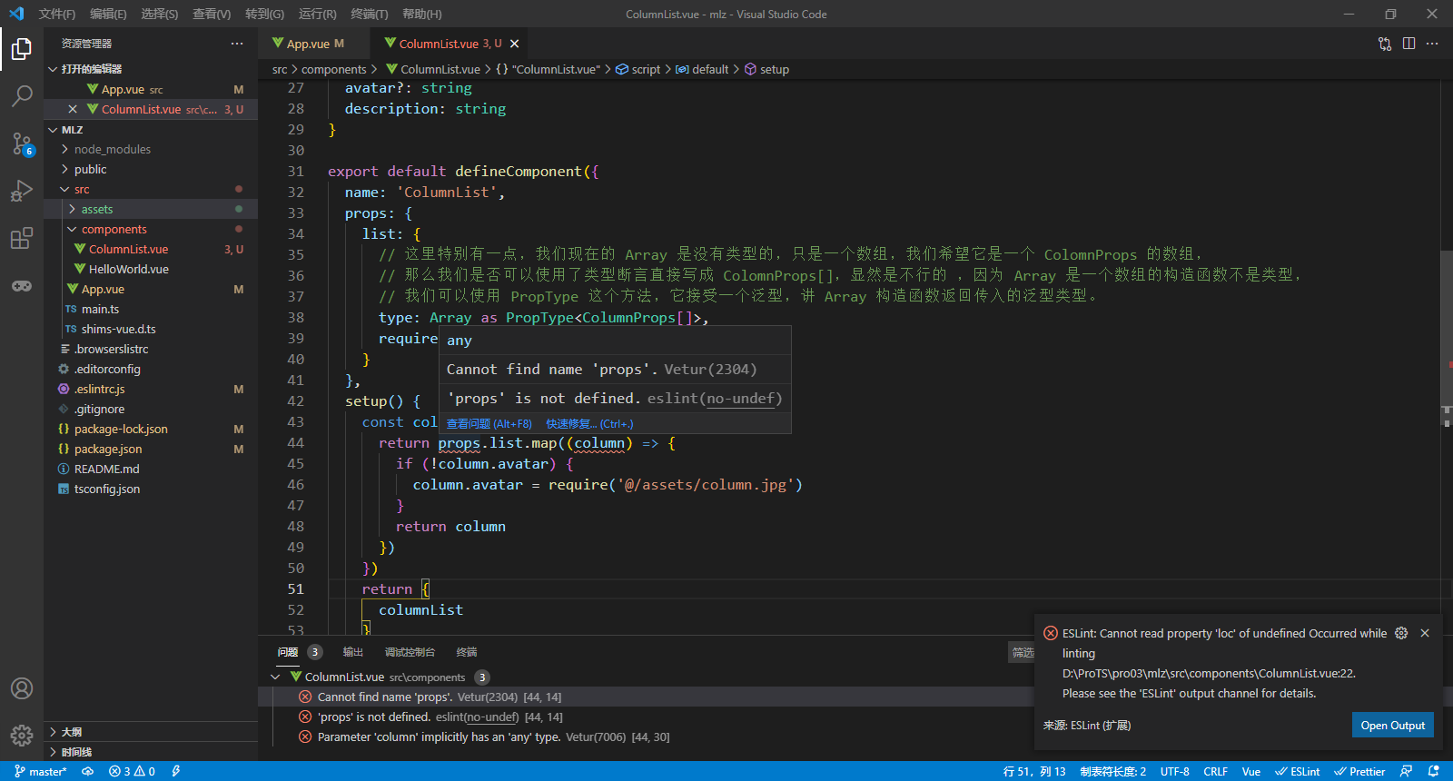Open problems via errors and warnings count
Screen dimensions: 1453x781
click(132, 771)
